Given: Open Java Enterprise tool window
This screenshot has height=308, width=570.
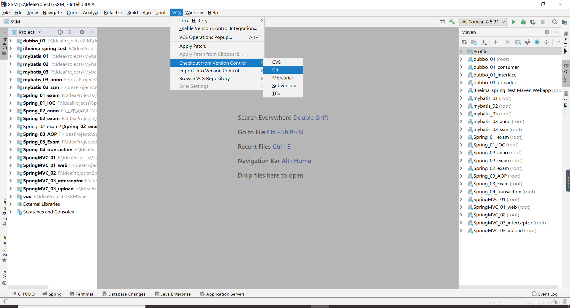Looking at the screenshot, I should coord(173,294).
